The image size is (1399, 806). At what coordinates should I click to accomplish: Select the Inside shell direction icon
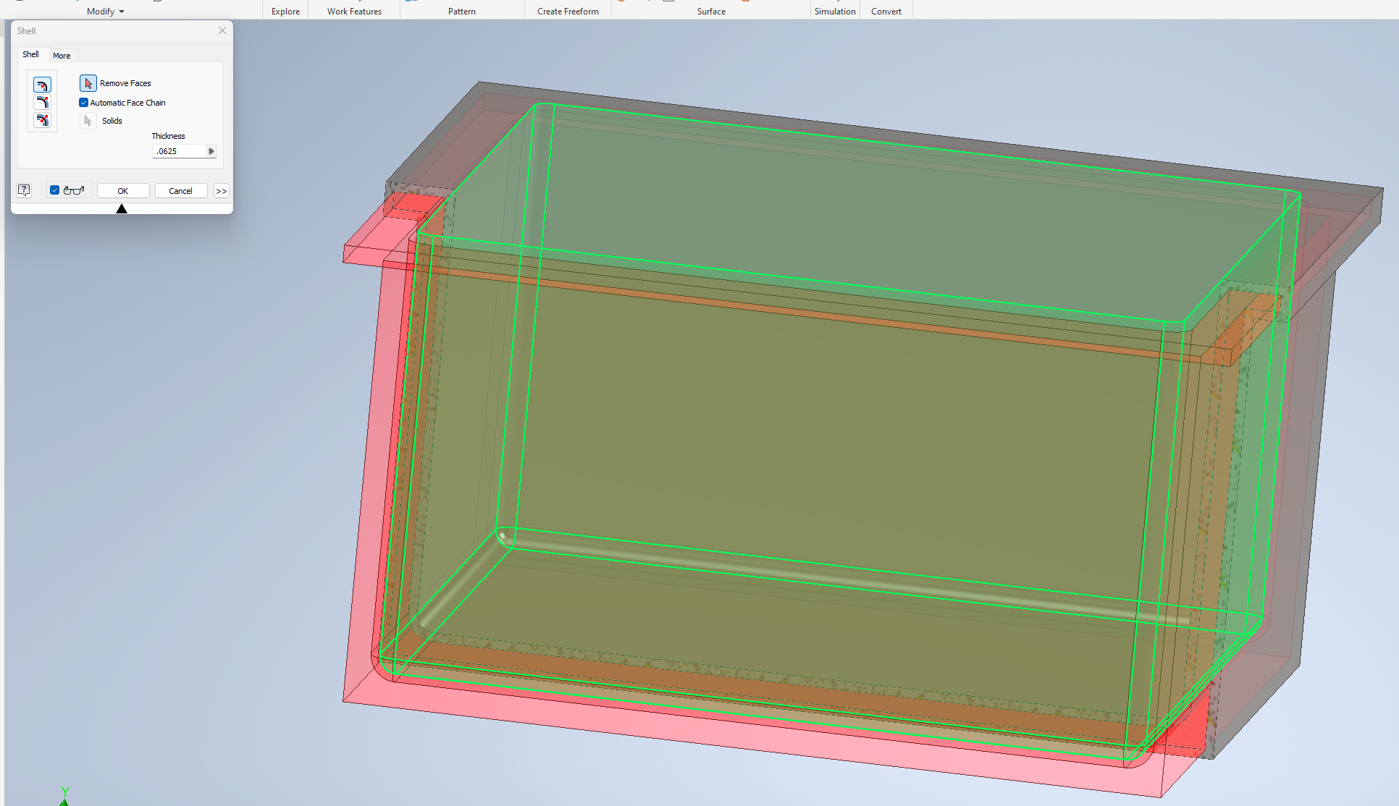pos(42,85)
